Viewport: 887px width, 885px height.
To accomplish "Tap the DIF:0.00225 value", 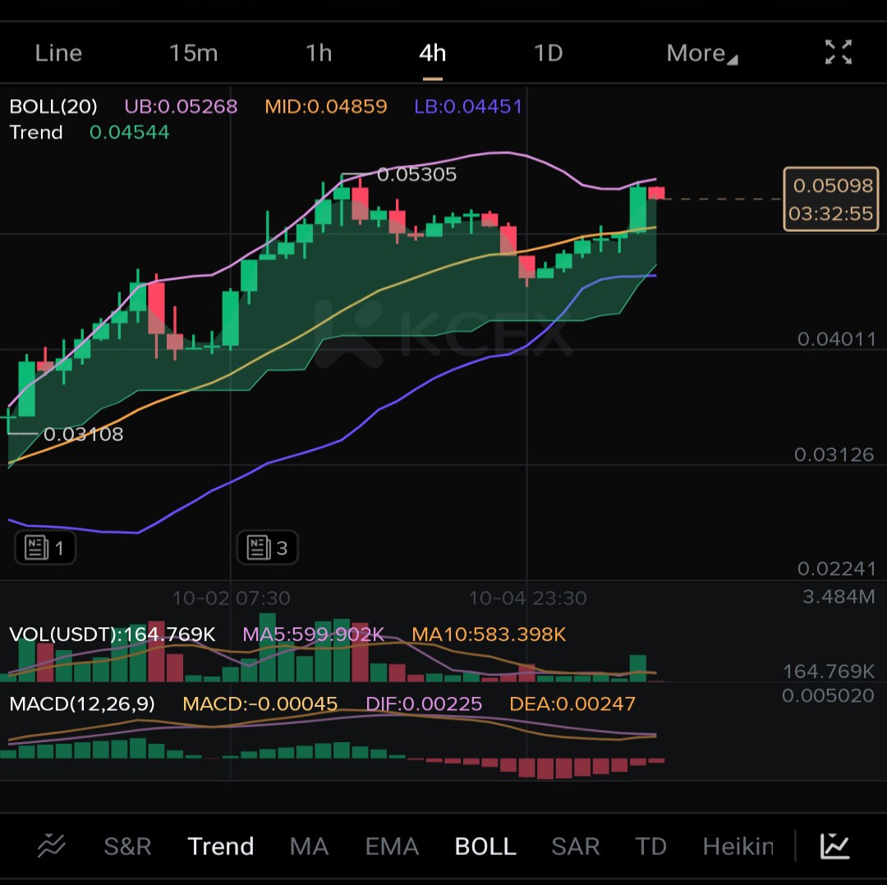I will point(424,704).
